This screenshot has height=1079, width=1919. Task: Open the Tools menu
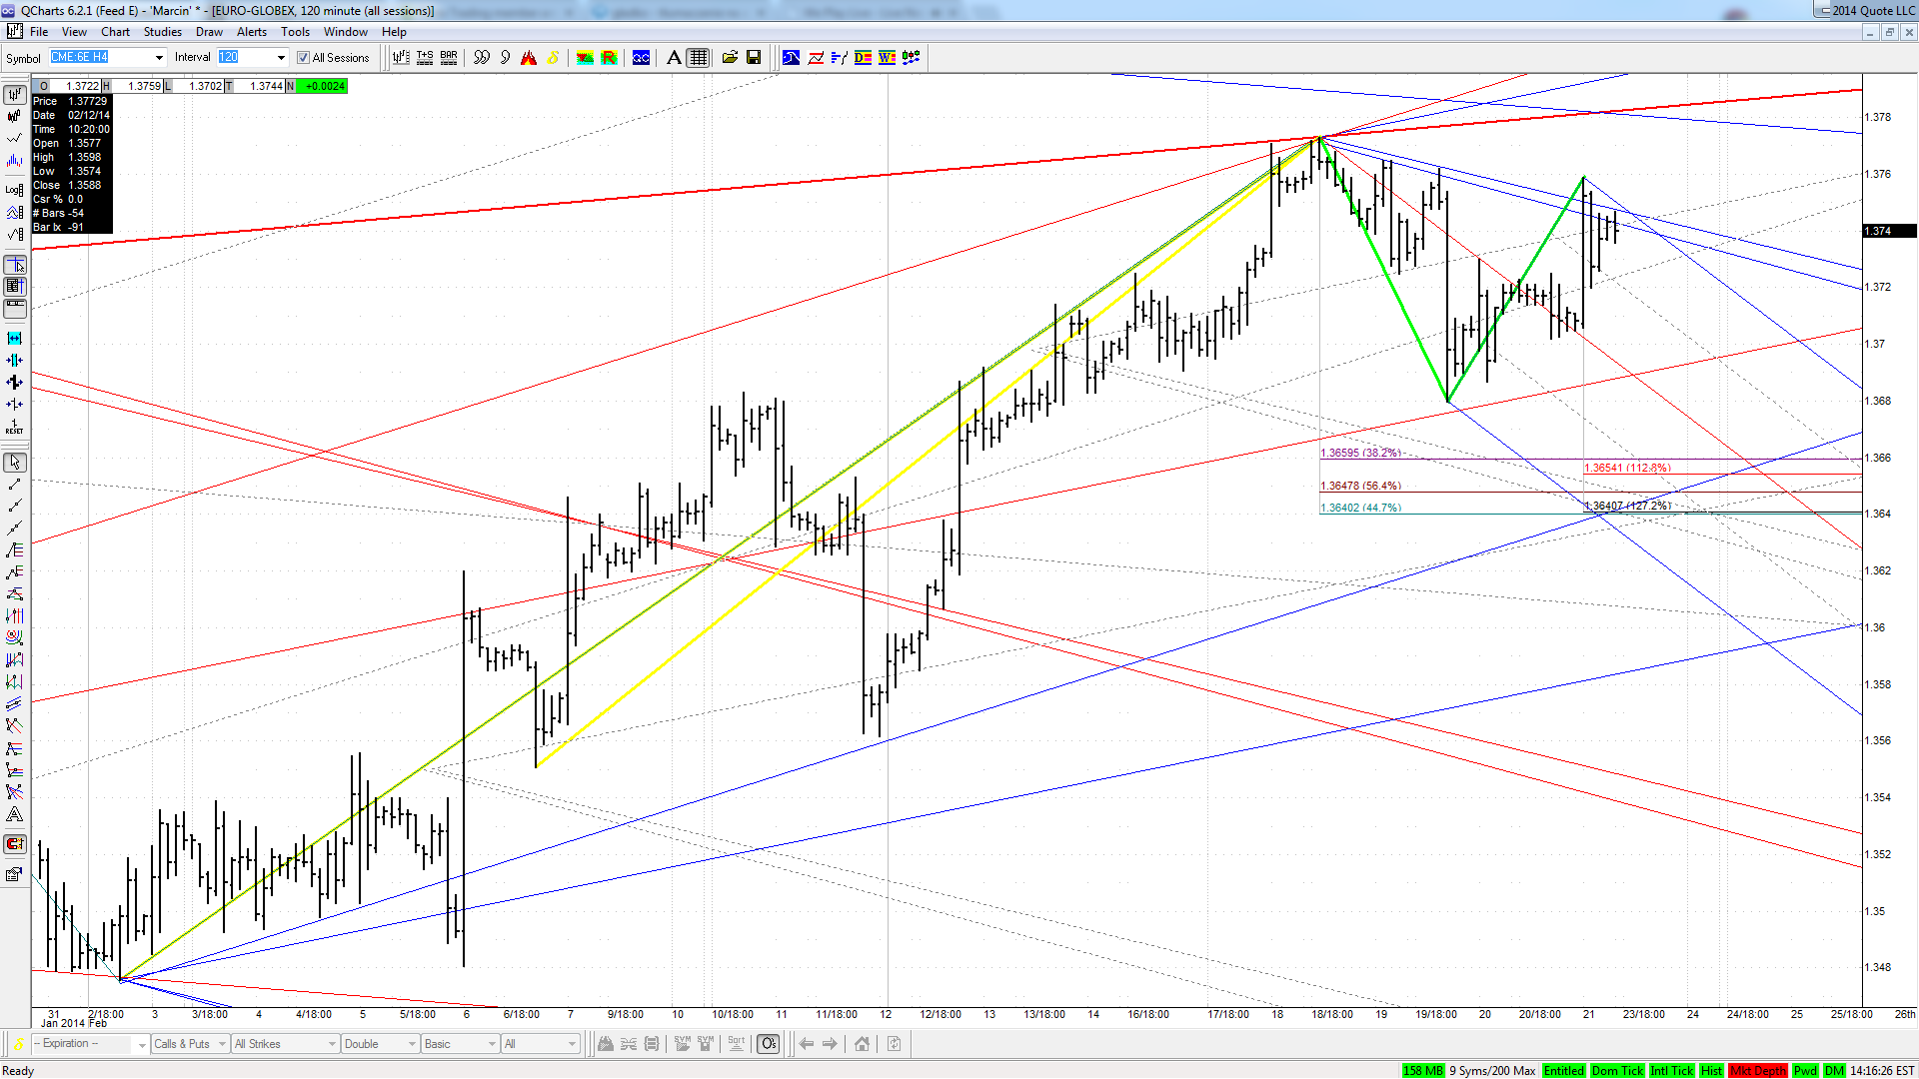click(x=295, y=32)
